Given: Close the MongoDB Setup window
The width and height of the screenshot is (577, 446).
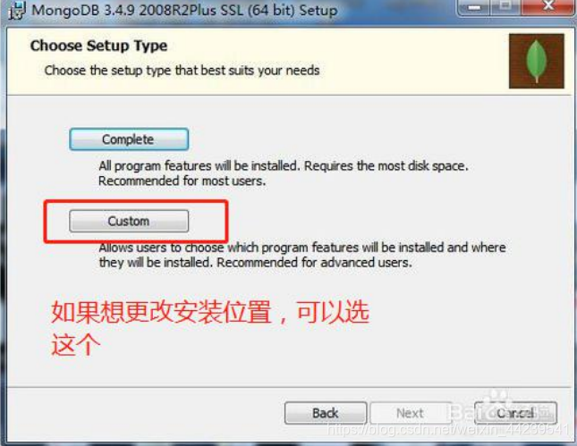Looking at the screenshot, I should (x=549, y=6).
